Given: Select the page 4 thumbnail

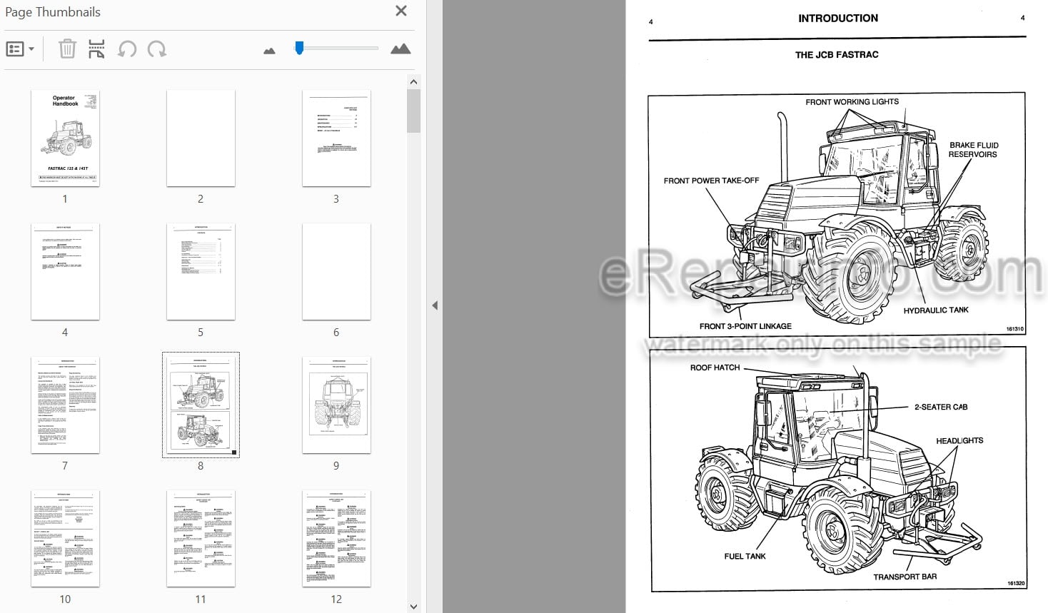Looking at the screenshot, I should click(65, 272).
